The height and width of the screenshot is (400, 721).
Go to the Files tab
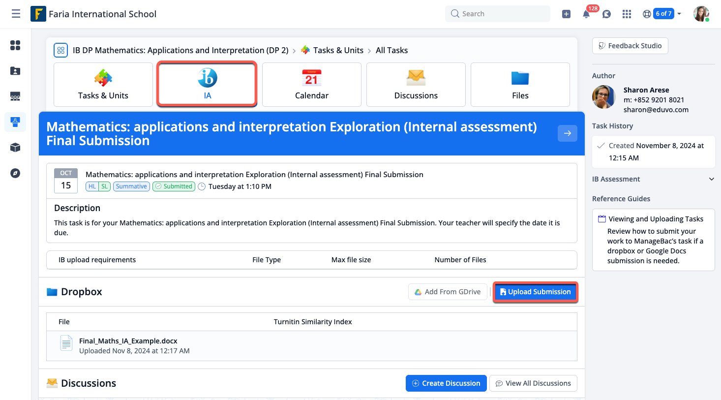(x=520, y=84)
